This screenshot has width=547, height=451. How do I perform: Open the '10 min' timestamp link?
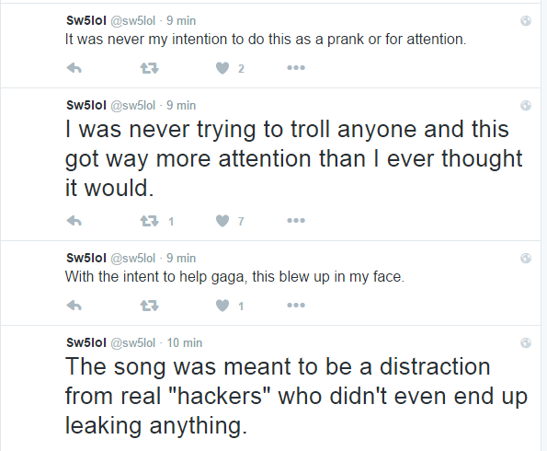pos(185,343)
